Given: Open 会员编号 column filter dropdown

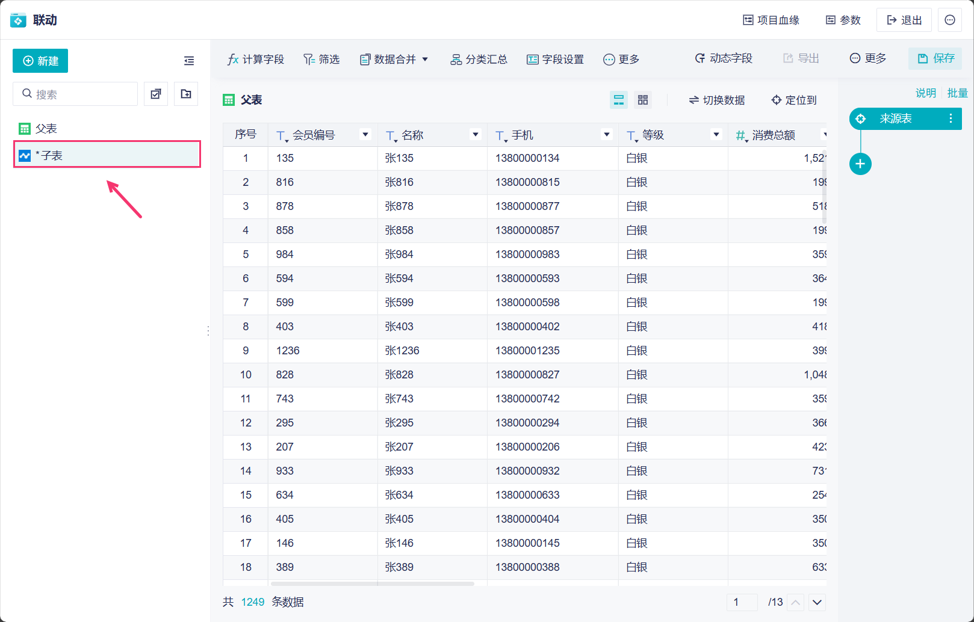Looking at the screenshot, I should click(365, 135).
